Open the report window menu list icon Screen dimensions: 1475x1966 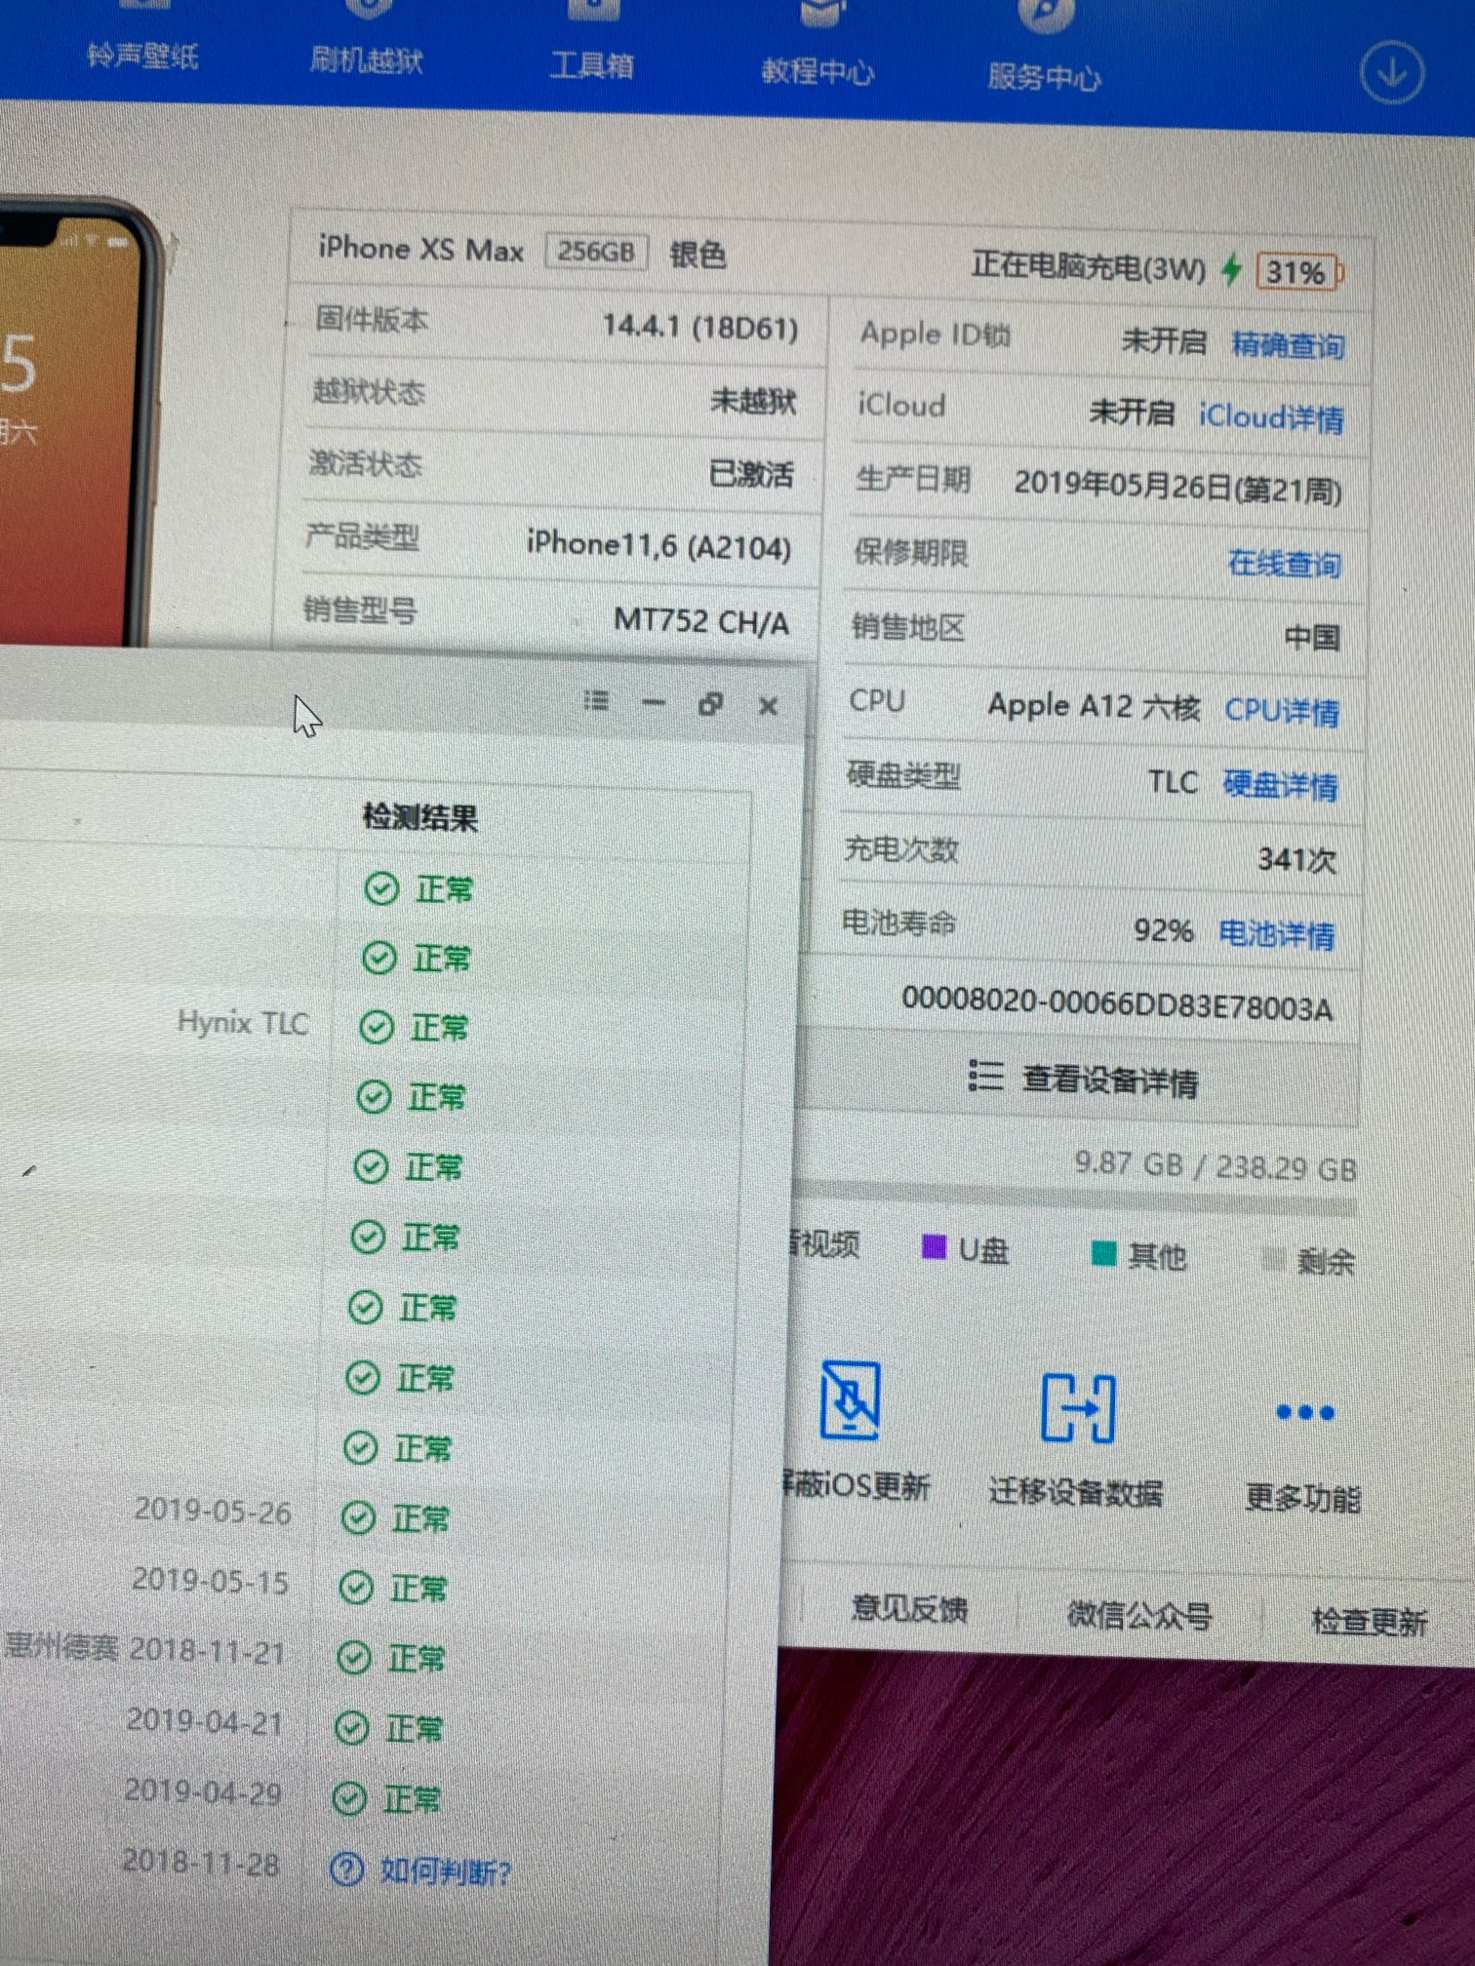click(x=596, y=700)
